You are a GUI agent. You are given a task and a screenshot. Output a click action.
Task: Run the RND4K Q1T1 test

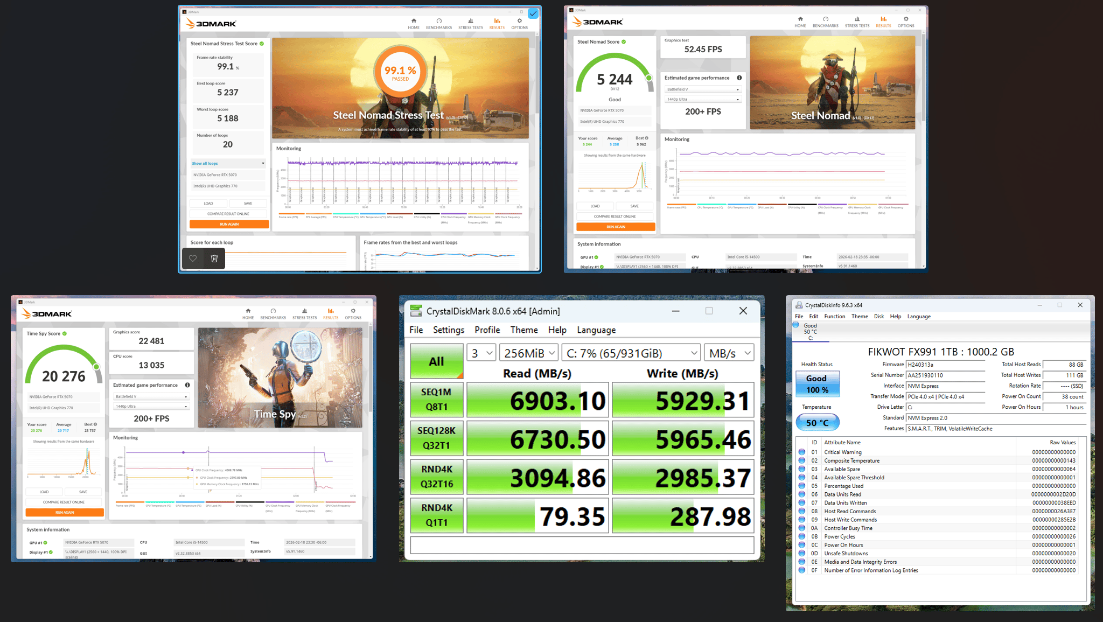(437, 515)
